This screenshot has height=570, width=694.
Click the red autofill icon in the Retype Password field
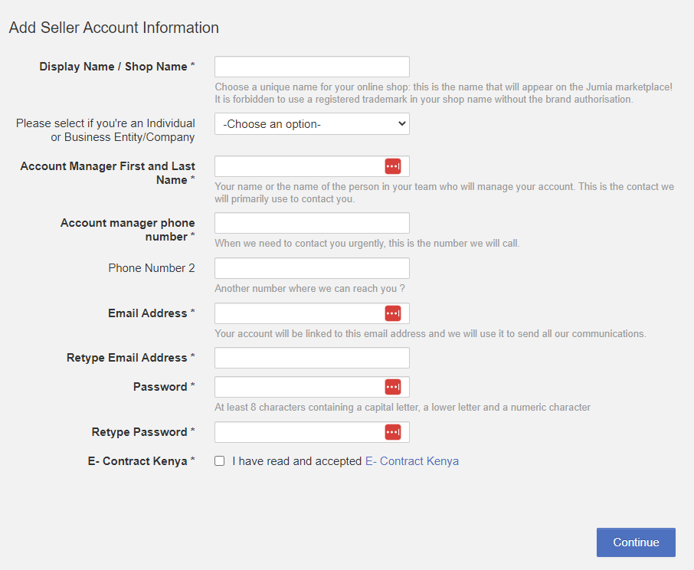[393, 432]
